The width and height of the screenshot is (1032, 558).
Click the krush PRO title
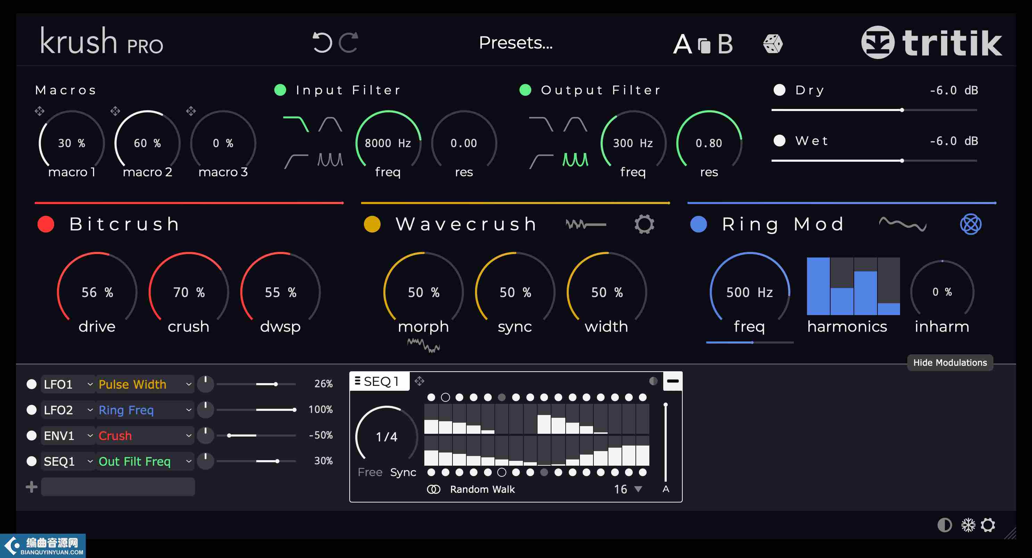(101, 41)
